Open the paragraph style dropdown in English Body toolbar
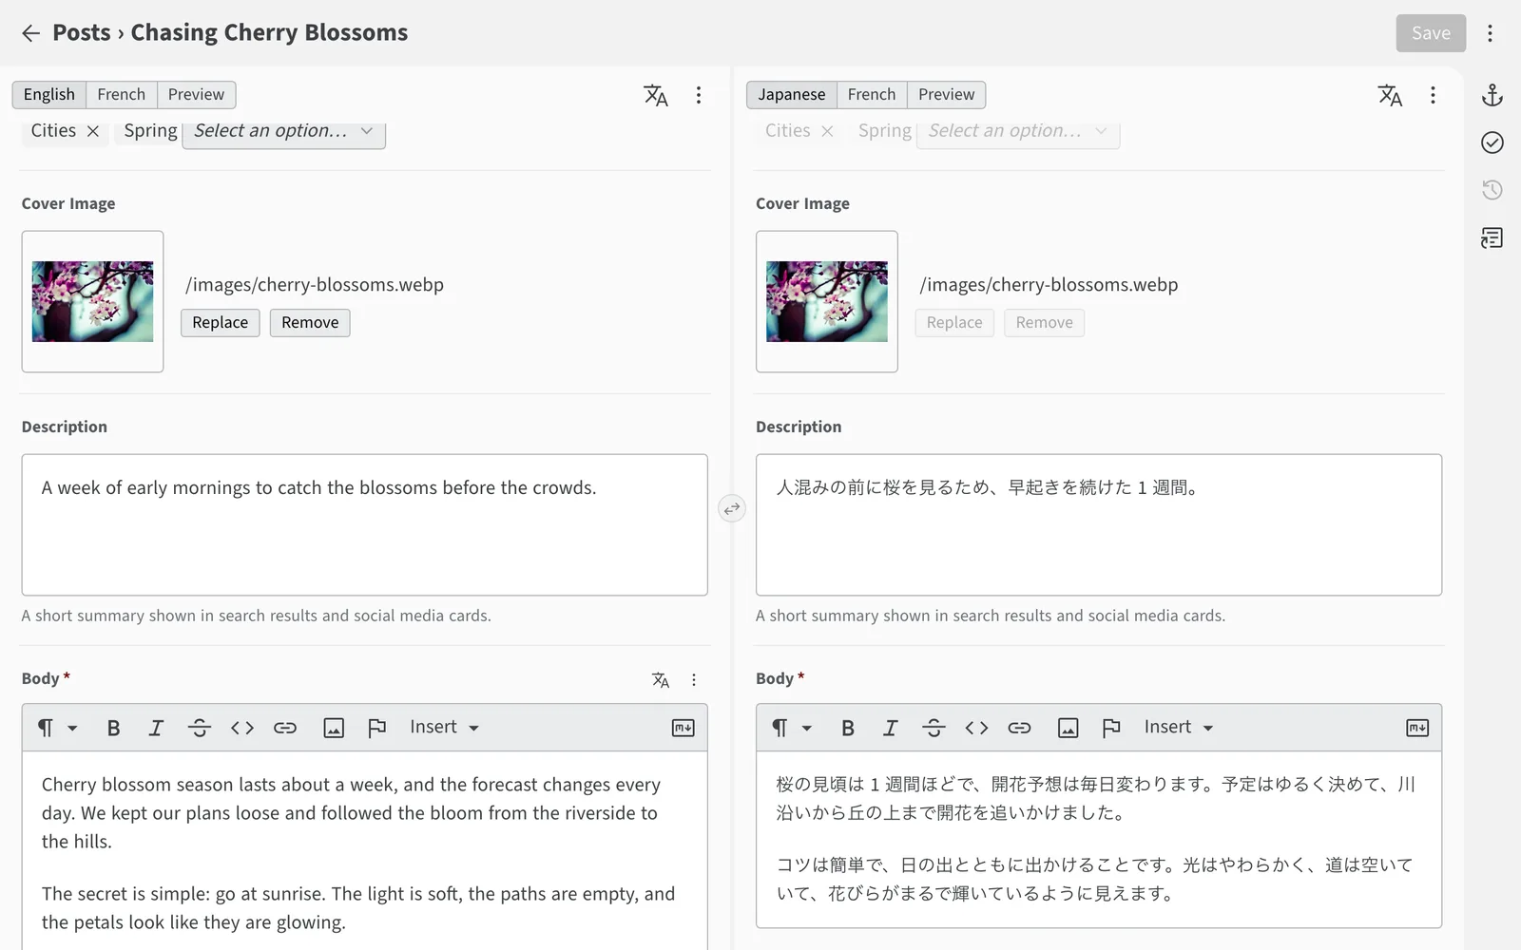This screenshot has width=1521, height=950. (x=57, y=728)
